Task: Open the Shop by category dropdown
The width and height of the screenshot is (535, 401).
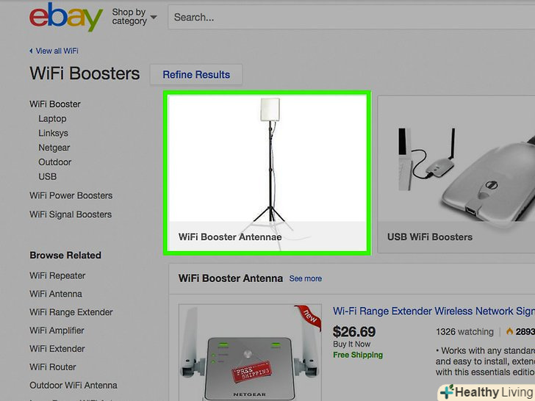Action: (x=134, y=16)
